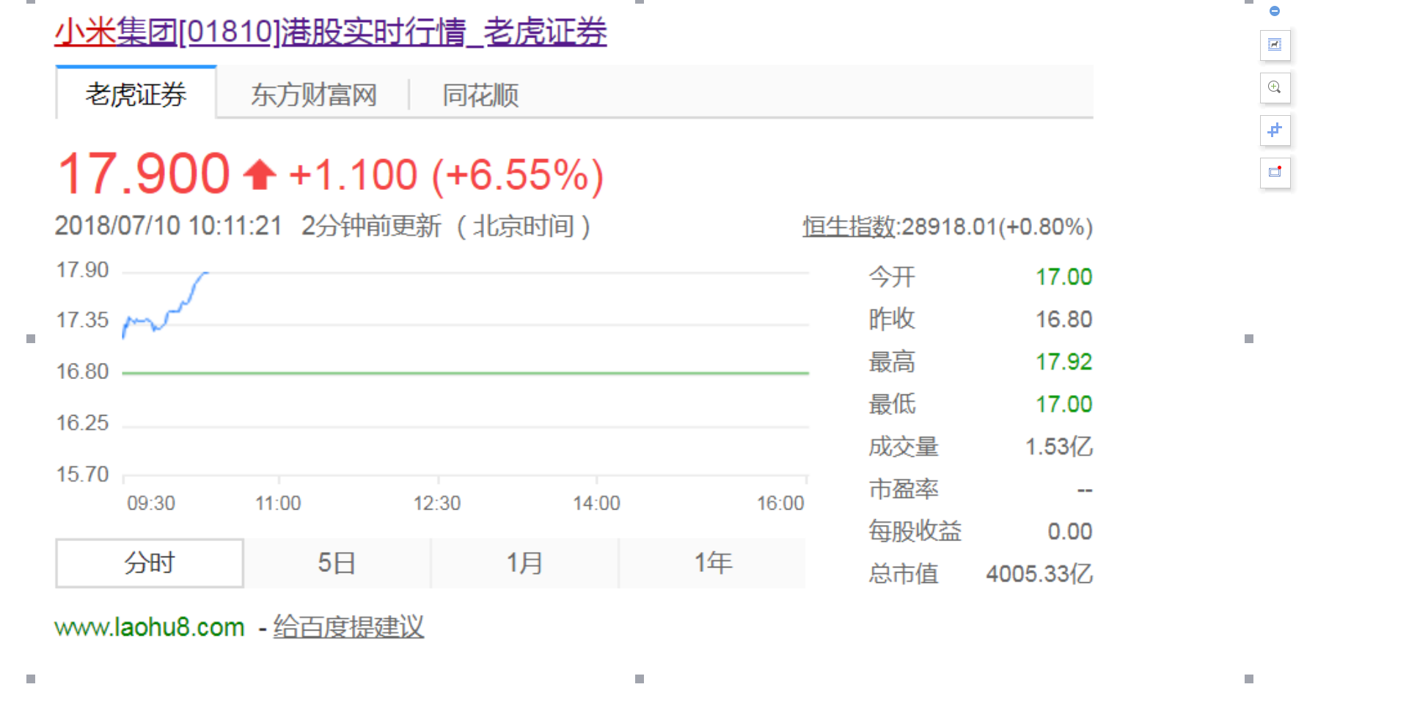
Task: Click the 成交量 value 1.53亿
Action: [x=1059, y=446]
